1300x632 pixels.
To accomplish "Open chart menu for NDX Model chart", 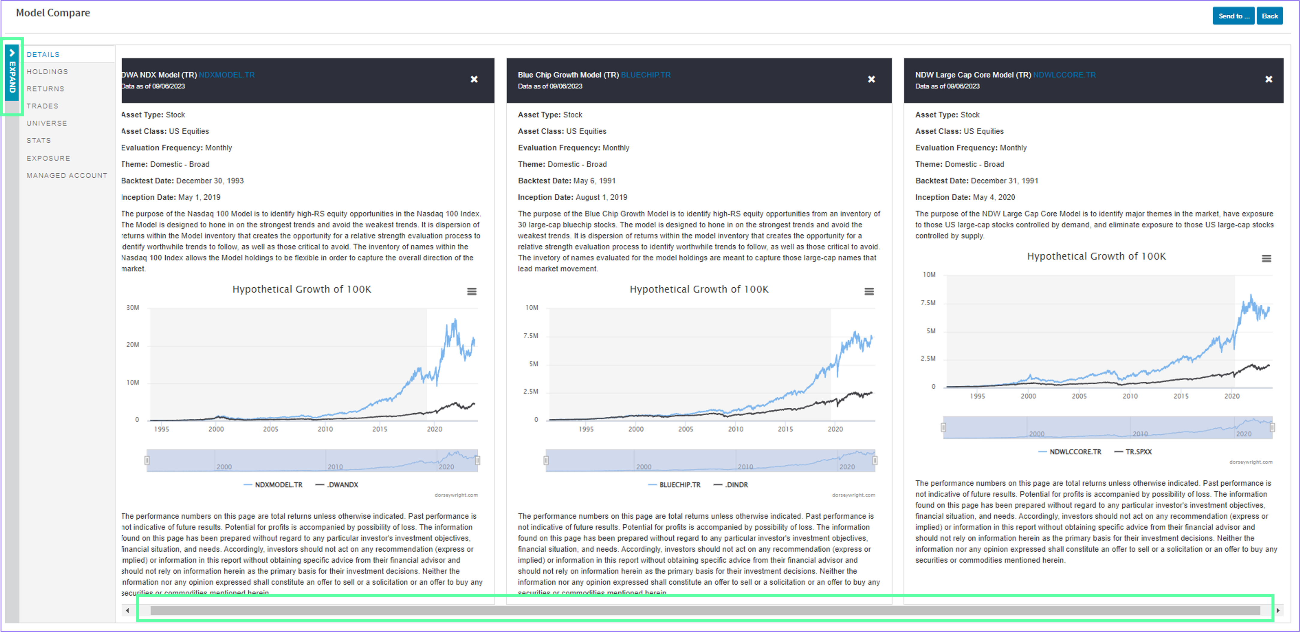I will pyautogui.click(x=471, y=292).
